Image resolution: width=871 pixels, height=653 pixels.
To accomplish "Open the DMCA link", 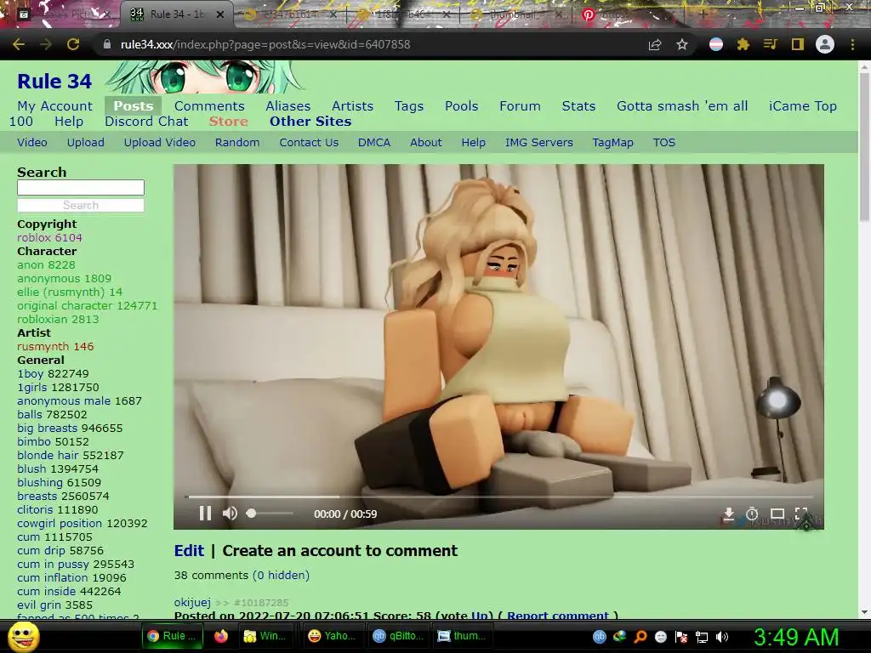I will click(374, 143).
